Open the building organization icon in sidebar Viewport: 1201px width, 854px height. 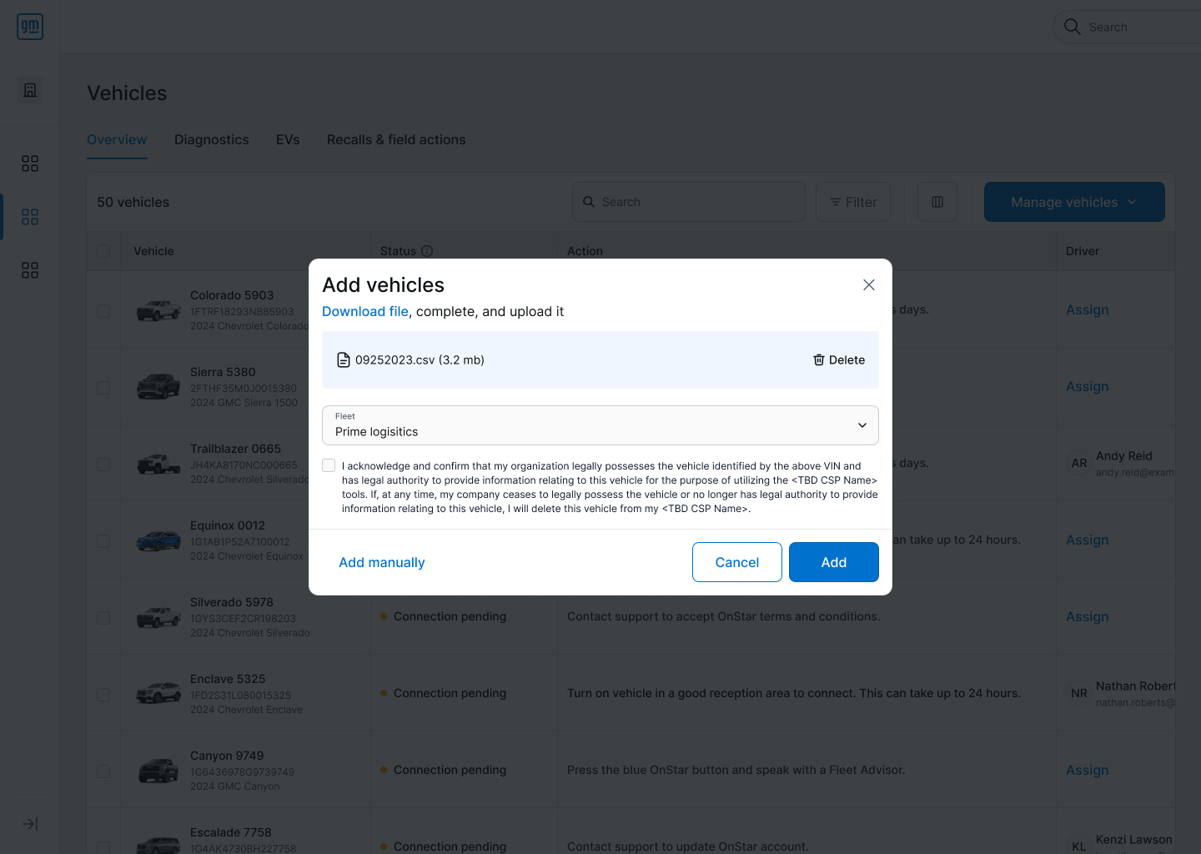pos(30,90)
